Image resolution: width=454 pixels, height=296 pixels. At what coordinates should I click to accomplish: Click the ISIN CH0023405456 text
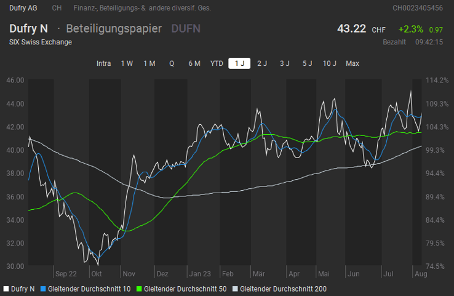pyautogui.click(x=417, y=8)
